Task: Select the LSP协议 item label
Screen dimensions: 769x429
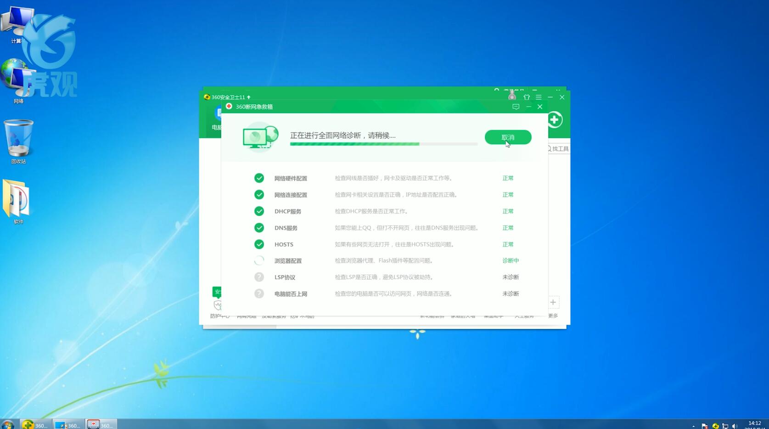Action: (x=285, y=277)
